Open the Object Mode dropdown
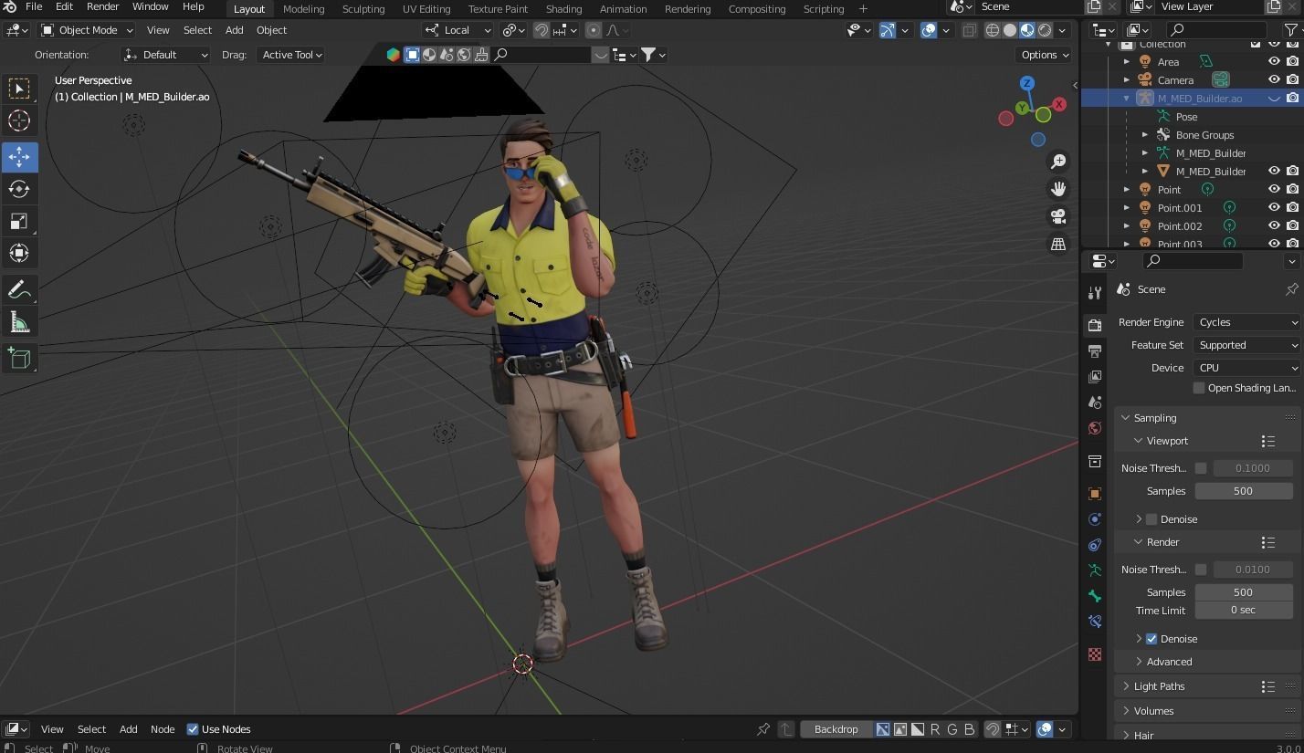Screen dimensions: 1304x753 tap(87, 30)
